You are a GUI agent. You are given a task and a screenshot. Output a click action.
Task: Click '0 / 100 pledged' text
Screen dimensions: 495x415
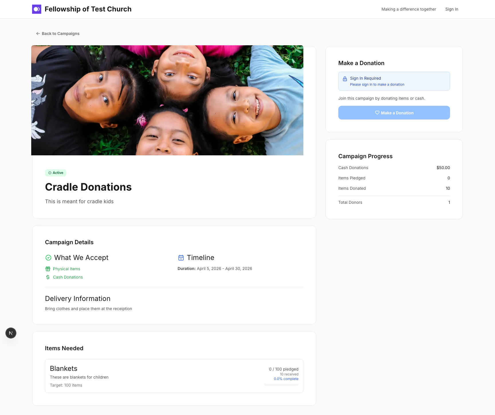coord(284,369)
